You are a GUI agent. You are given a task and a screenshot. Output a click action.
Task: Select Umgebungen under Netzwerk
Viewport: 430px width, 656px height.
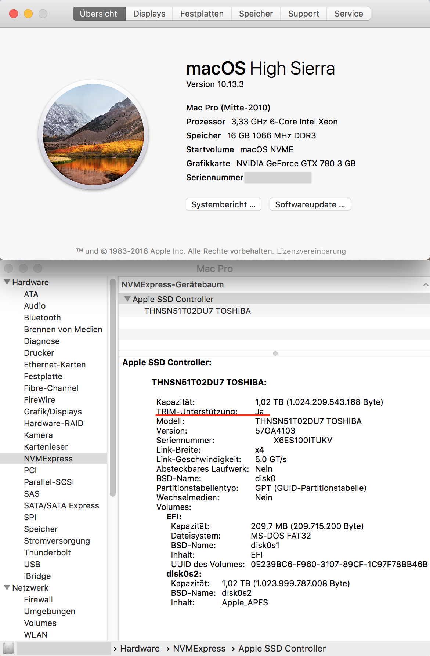(50, 611)
